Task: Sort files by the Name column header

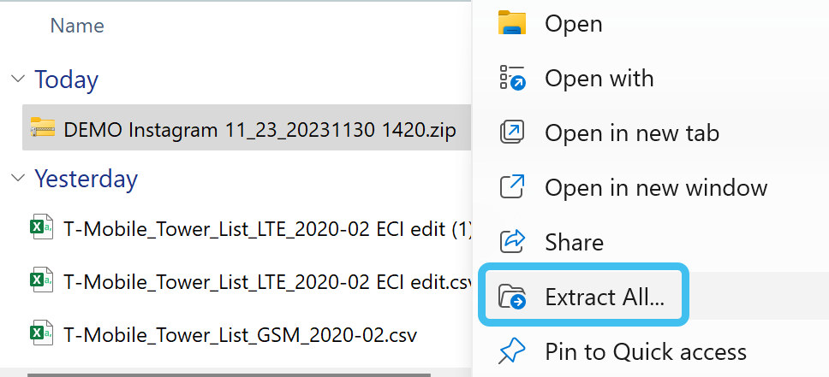Action: click(x=77, y=26)
